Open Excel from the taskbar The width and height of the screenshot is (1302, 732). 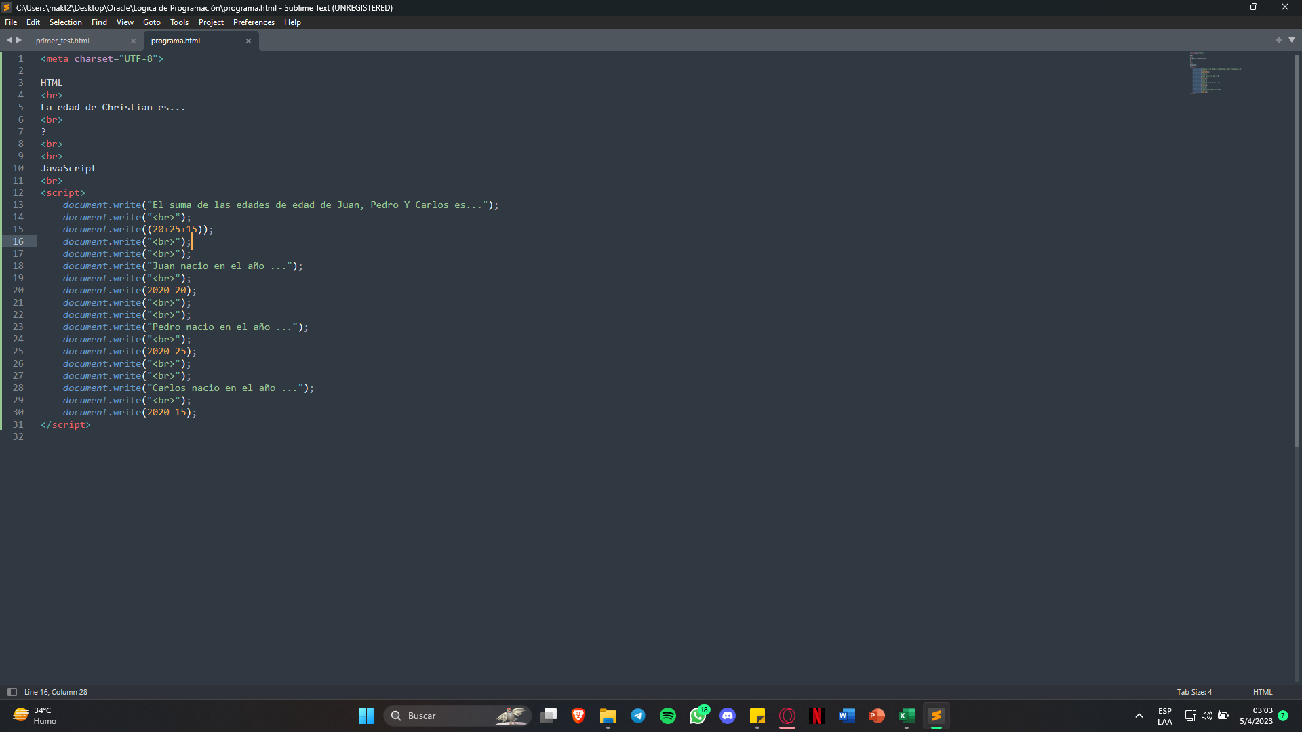(907, 716)
